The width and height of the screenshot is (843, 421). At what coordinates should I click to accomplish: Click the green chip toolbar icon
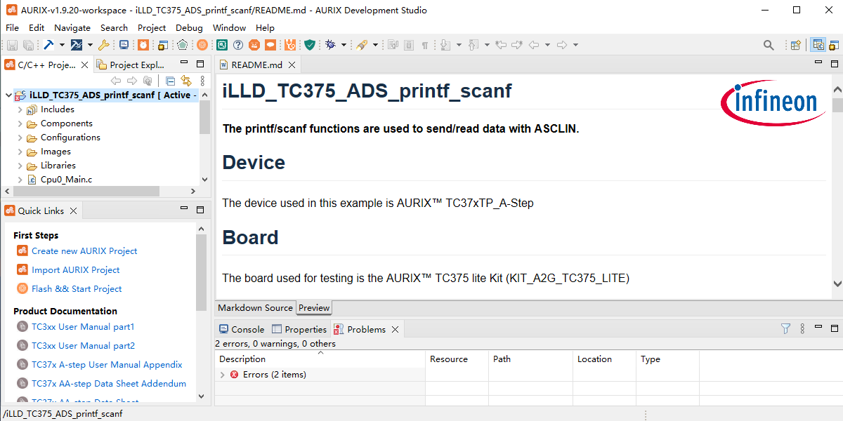222,45
